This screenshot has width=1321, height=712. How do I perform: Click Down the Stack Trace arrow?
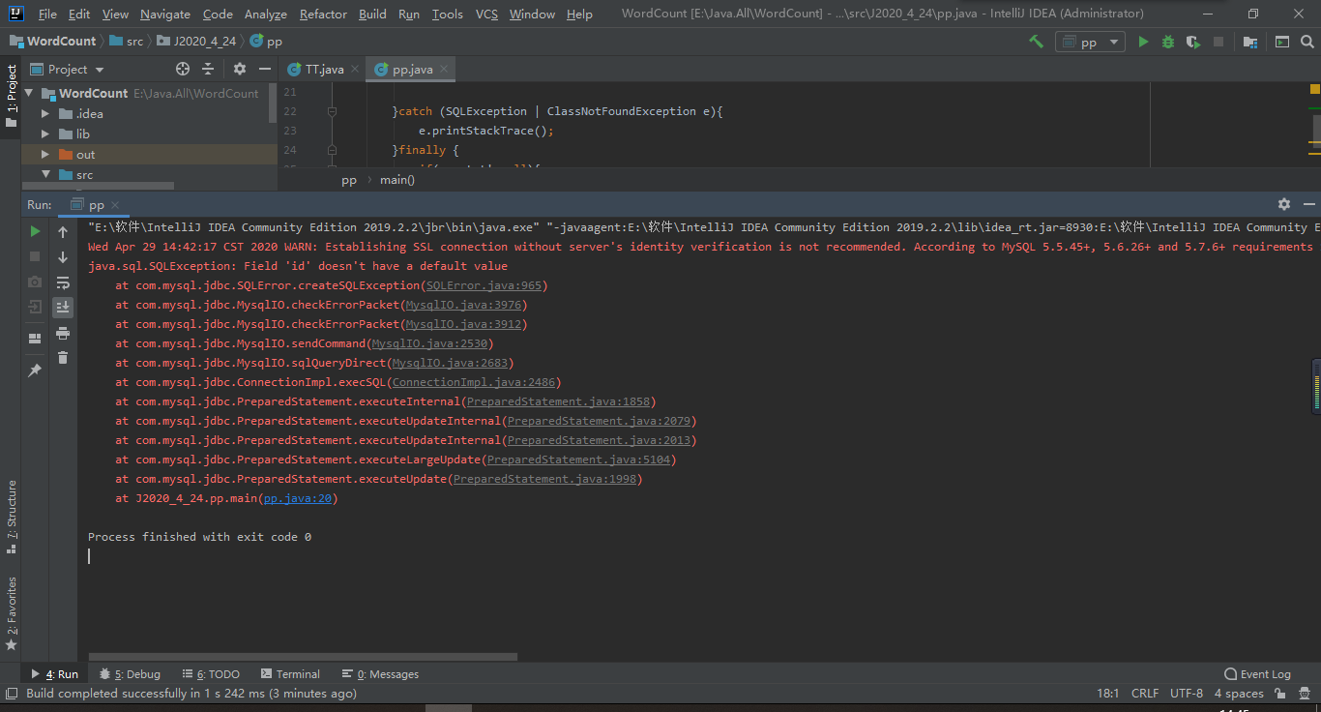[63, 257]
